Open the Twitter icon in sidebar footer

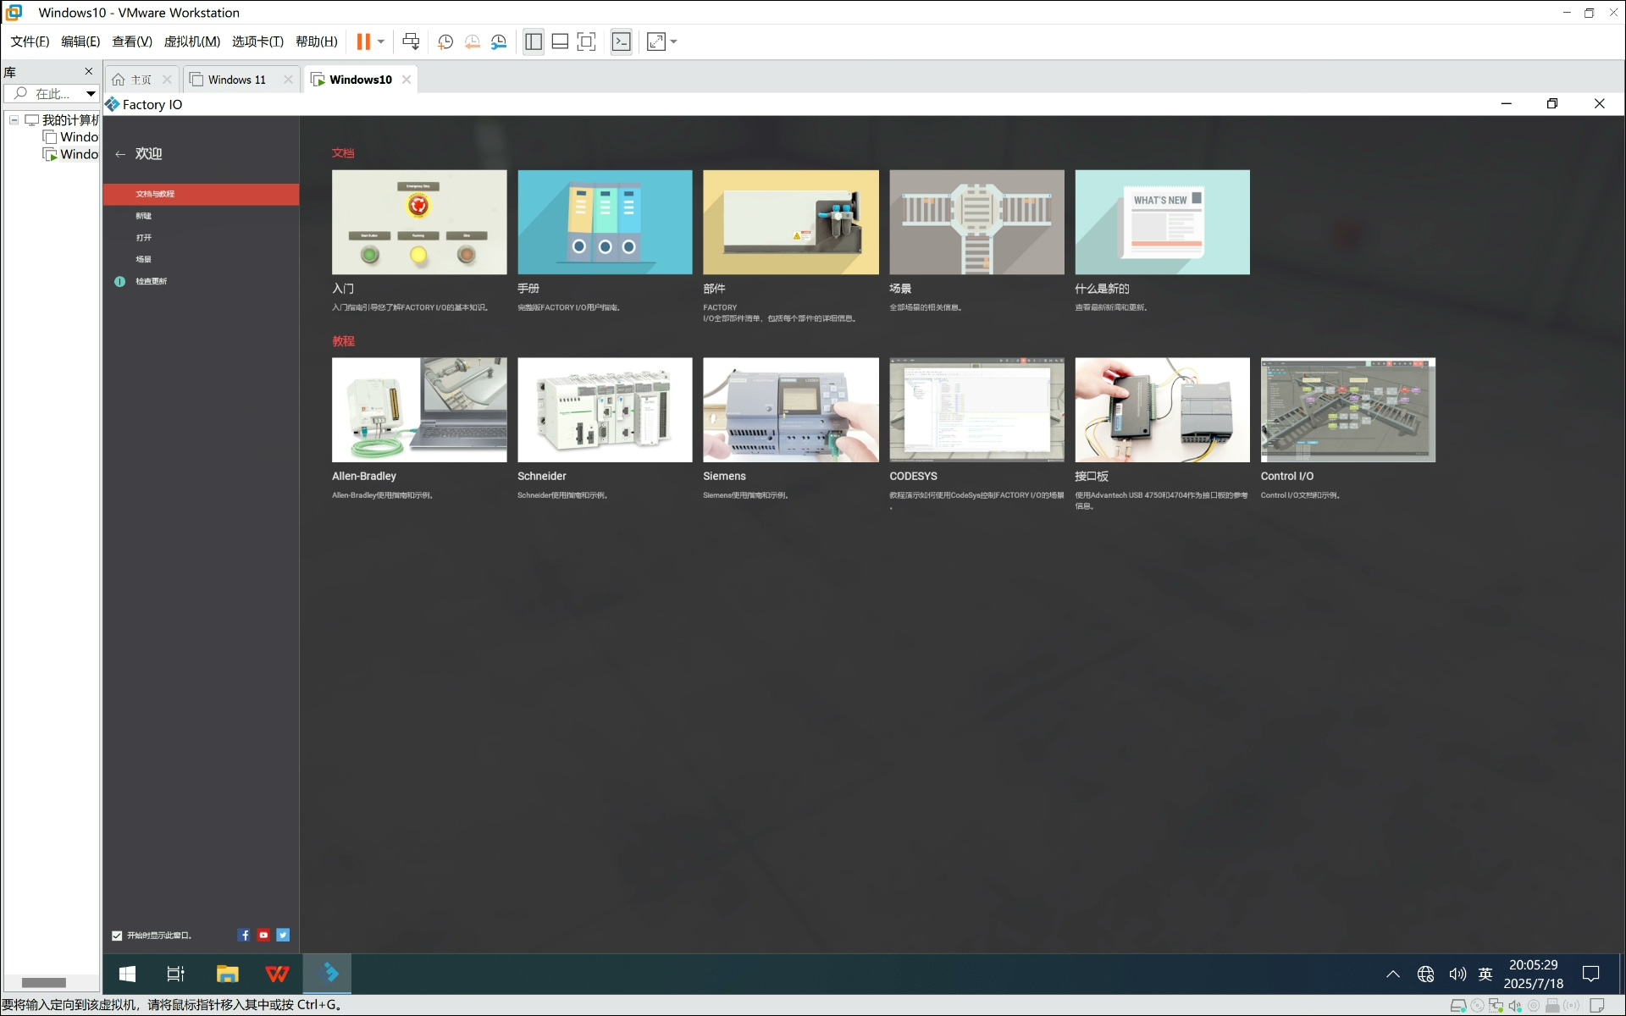tap(283, 935)
